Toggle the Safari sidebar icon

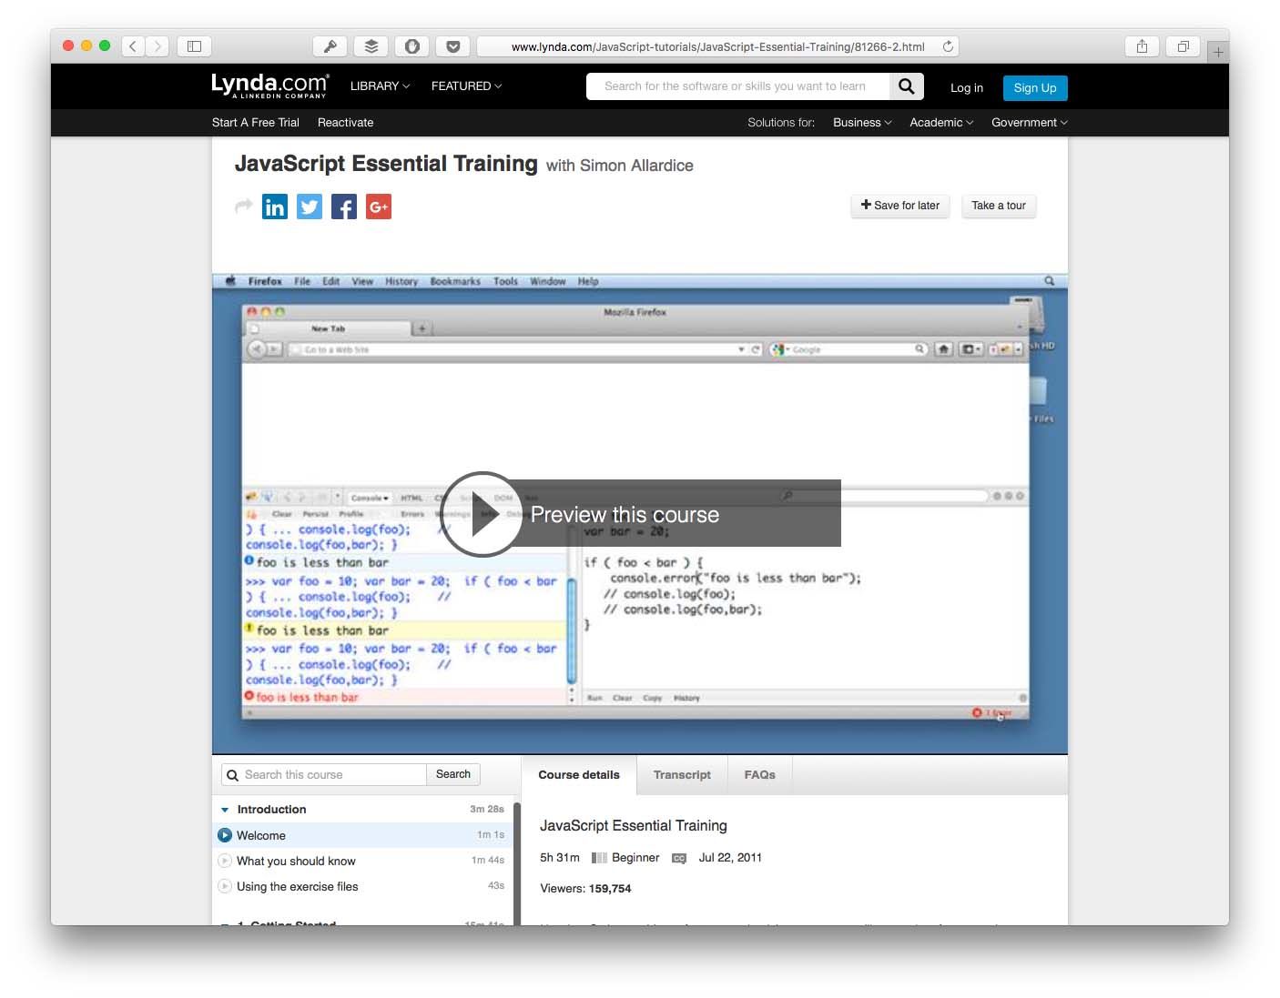point(194,46)
